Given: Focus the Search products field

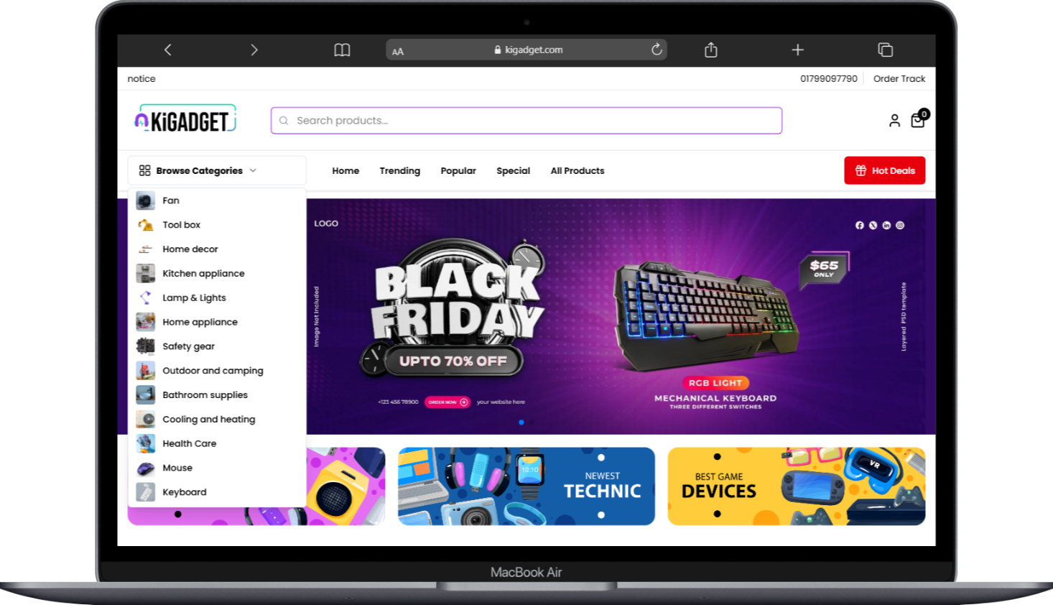Looking at the screenshot, I should (526, 121).
